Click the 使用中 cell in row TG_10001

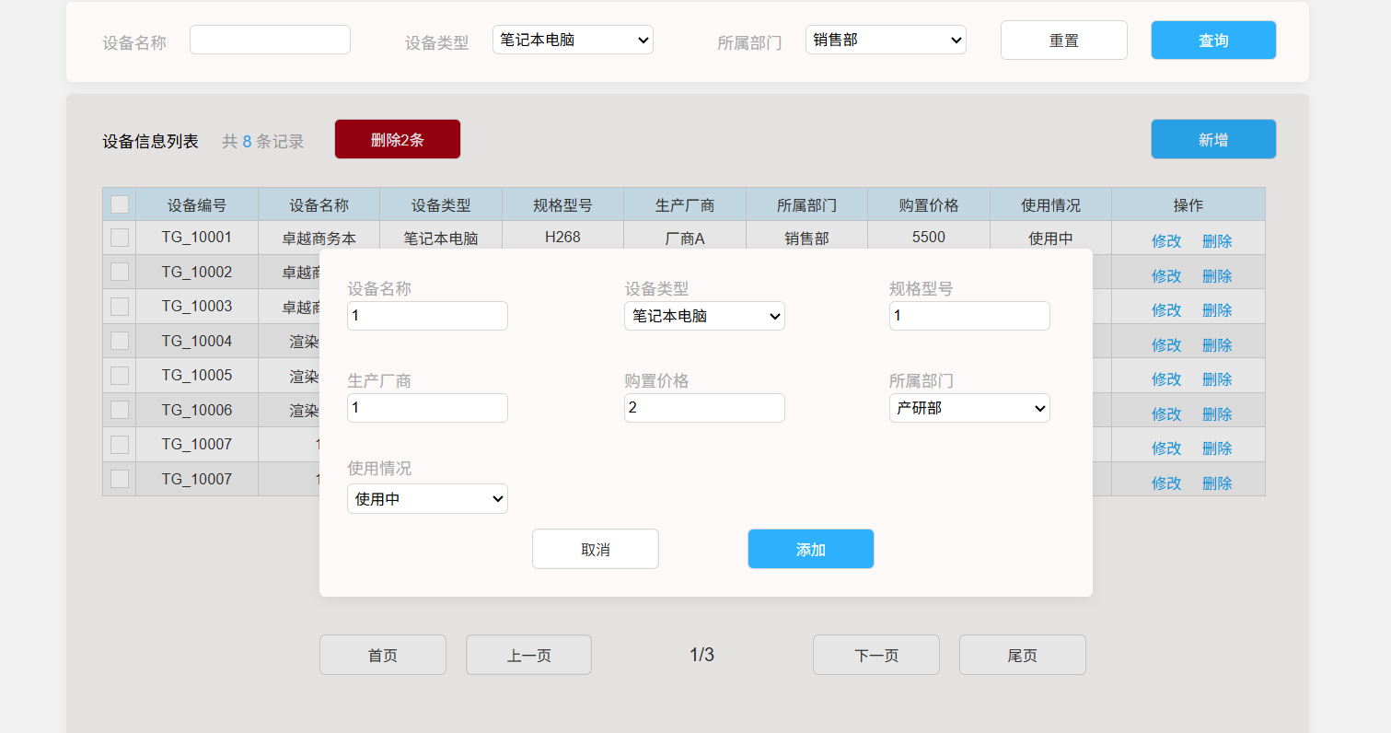click(1050, 238)
